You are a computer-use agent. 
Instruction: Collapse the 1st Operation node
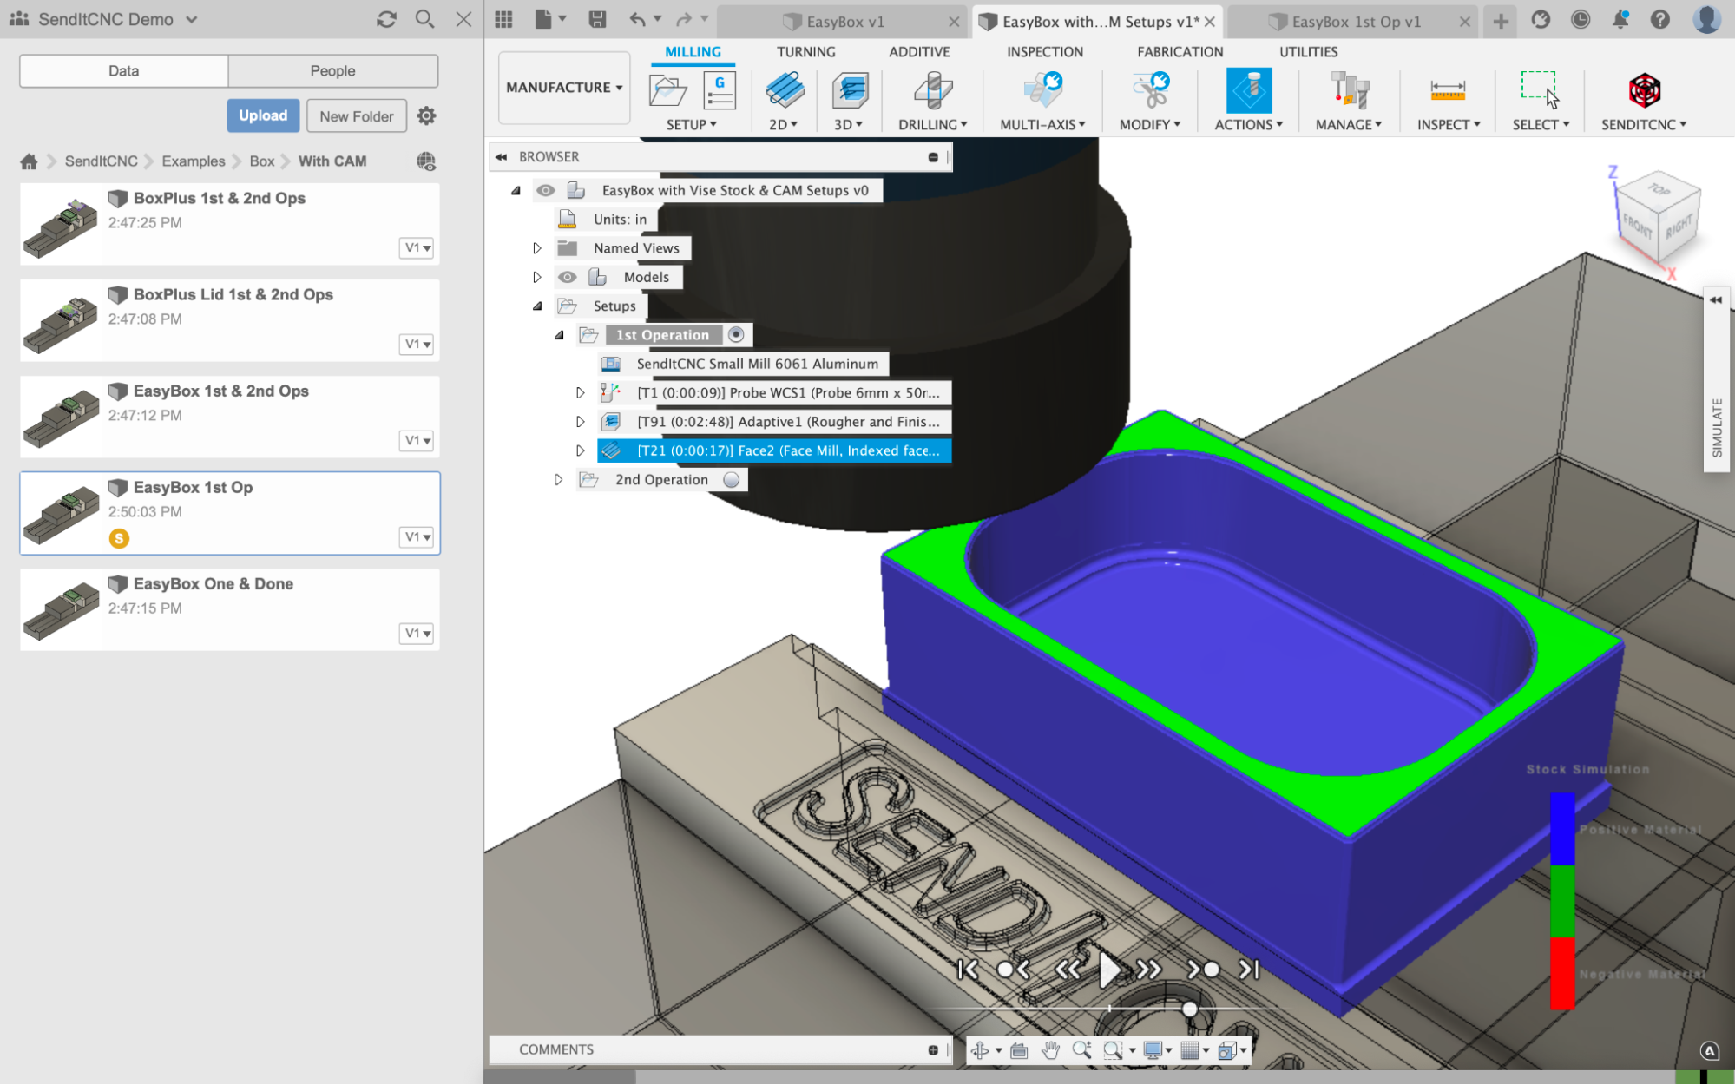click(x=559, y=335)
